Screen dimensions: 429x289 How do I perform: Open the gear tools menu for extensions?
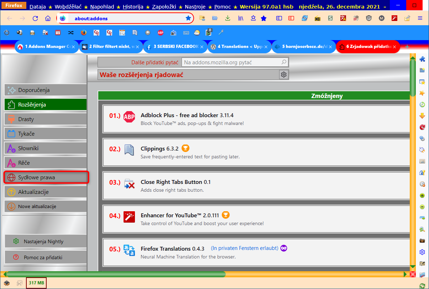coord(284,75)
